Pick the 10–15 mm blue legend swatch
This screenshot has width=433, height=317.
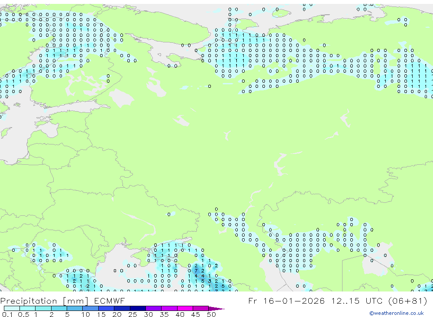pyautogui.click(x=90, y=308)
